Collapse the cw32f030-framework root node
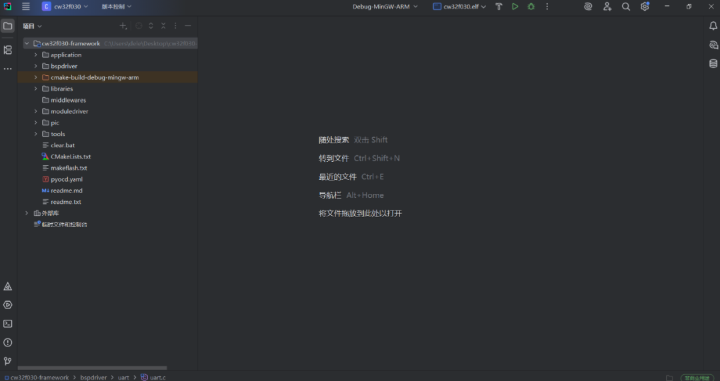The width and height of the screenshot is (720, 381). [27, 43]
